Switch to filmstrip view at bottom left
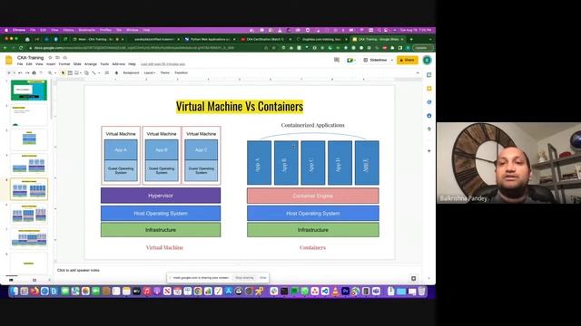This screenshot has height=326, width=581. click(11, 280)
